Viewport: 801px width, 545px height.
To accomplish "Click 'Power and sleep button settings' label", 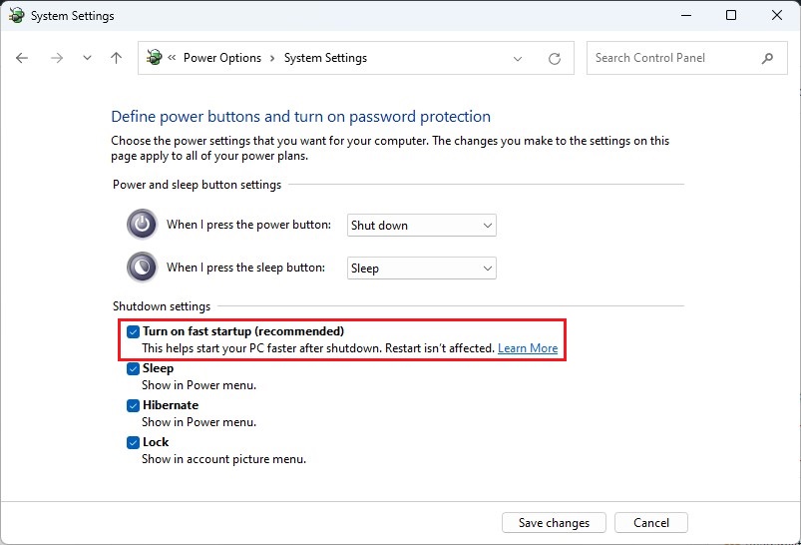I will (197, 185).
